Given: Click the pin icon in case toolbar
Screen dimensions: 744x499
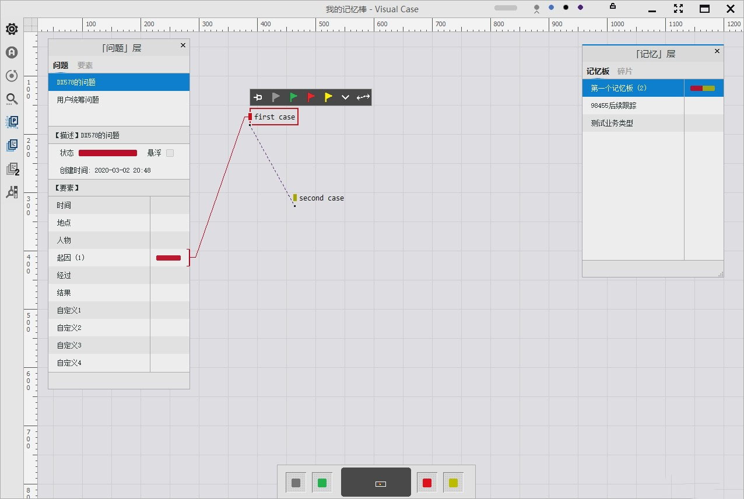Looking at the screenshot, I should [x=258, y=97].
